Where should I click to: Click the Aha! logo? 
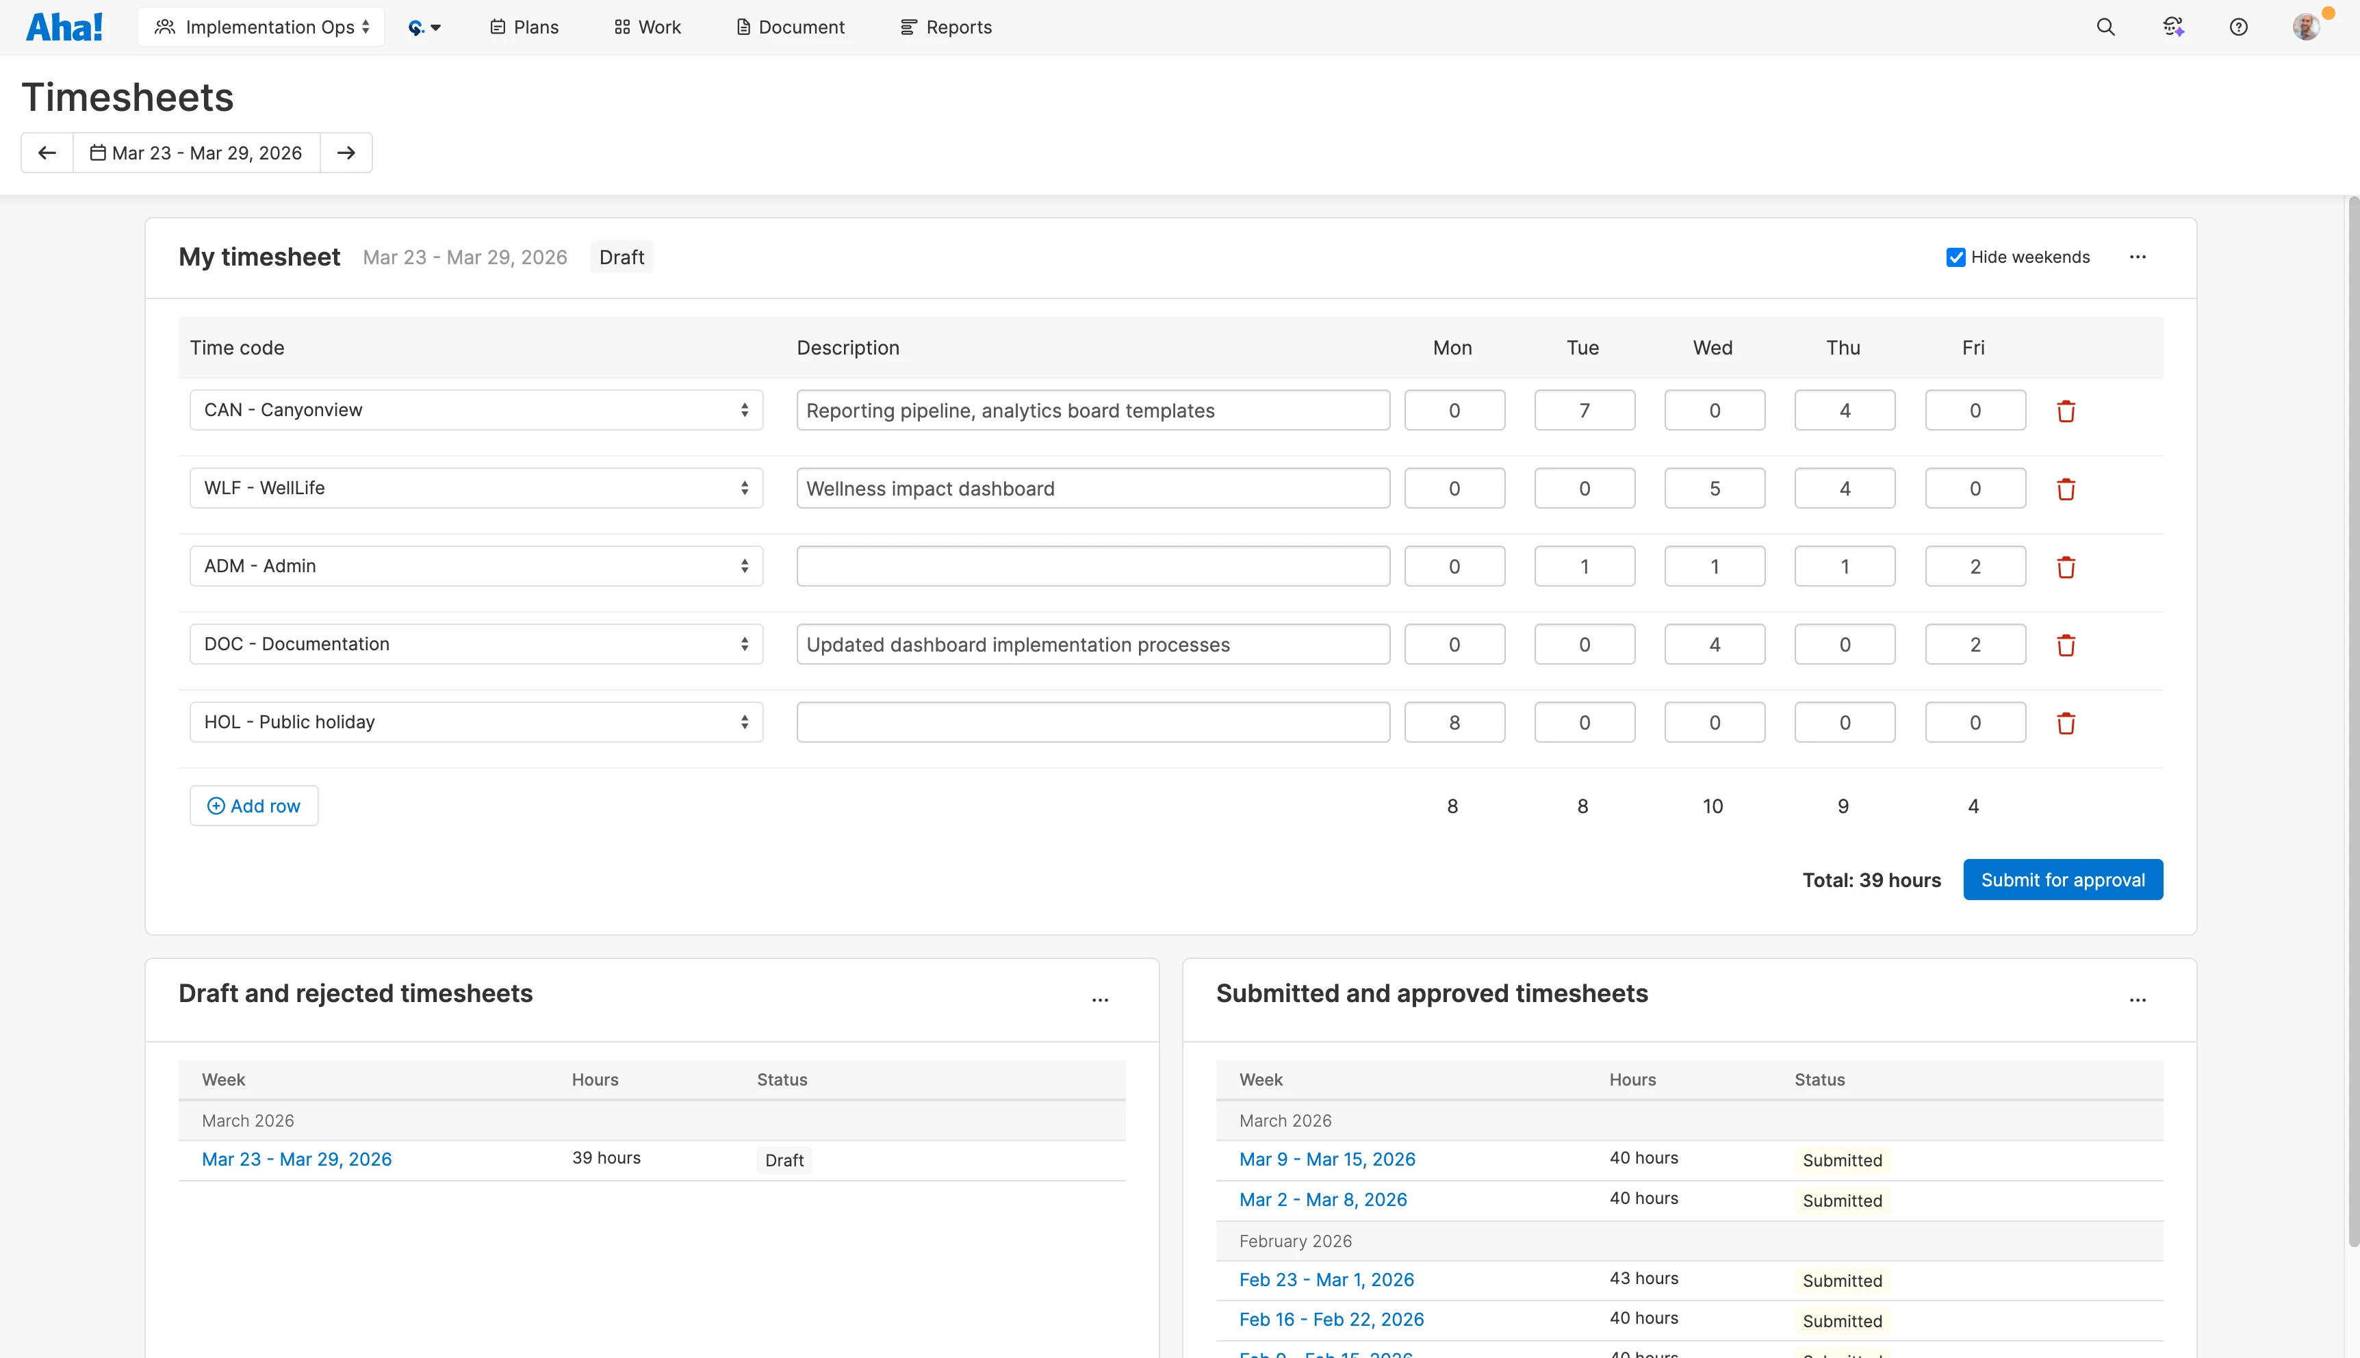[64, 26]
